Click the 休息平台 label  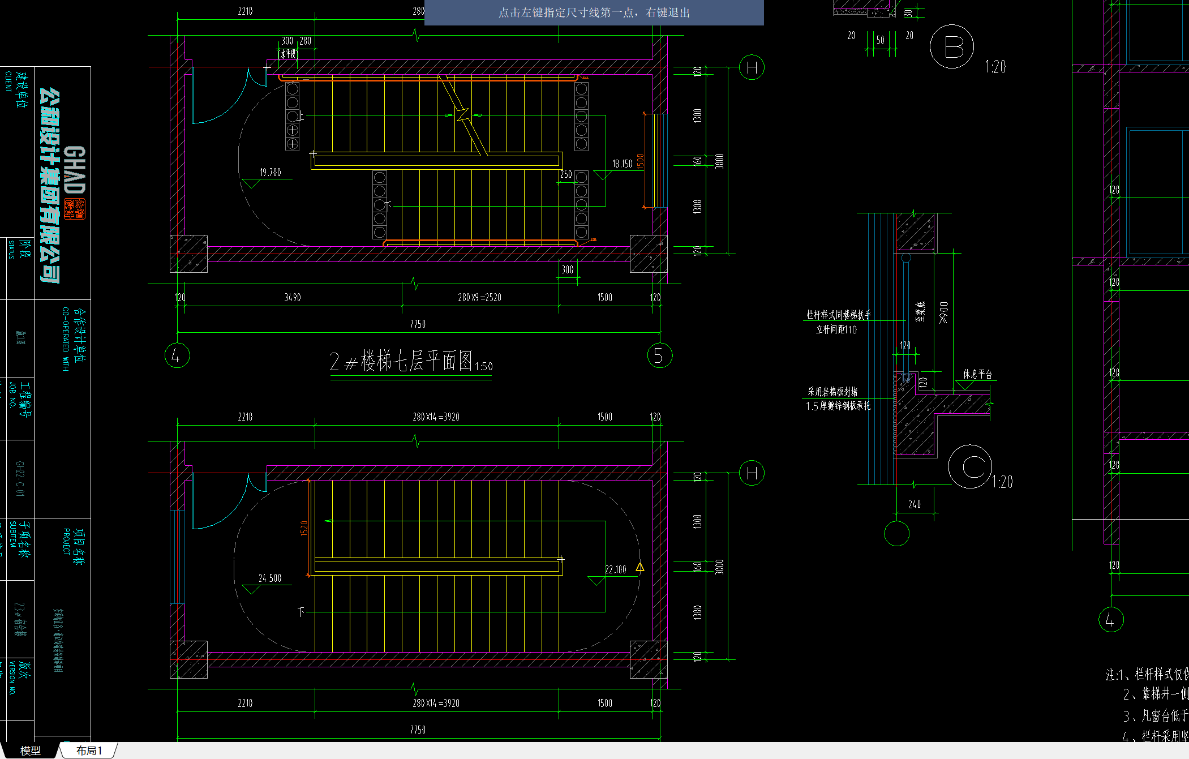[977, 374]
